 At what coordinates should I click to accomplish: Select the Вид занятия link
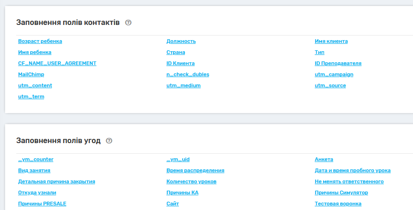pyautogui.click(x=34, y=170)
